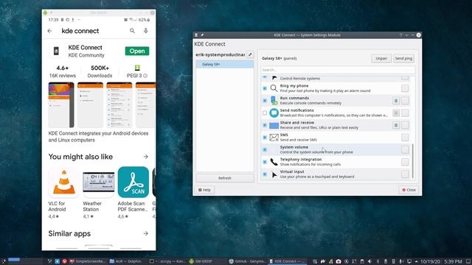The height and width of the screenshot is (265, 472).
Task: Click the Share and receive folder icon
Action: [274, 125]
